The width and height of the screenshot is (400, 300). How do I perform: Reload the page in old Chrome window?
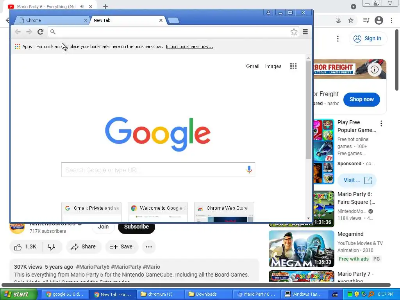(x=40, y=32)
